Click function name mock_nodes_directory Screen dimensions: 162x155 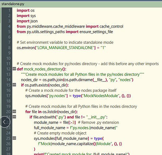[43, 69]
